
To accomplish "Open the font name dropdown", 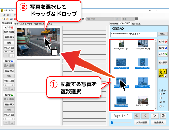I will (x=100, y=19).
